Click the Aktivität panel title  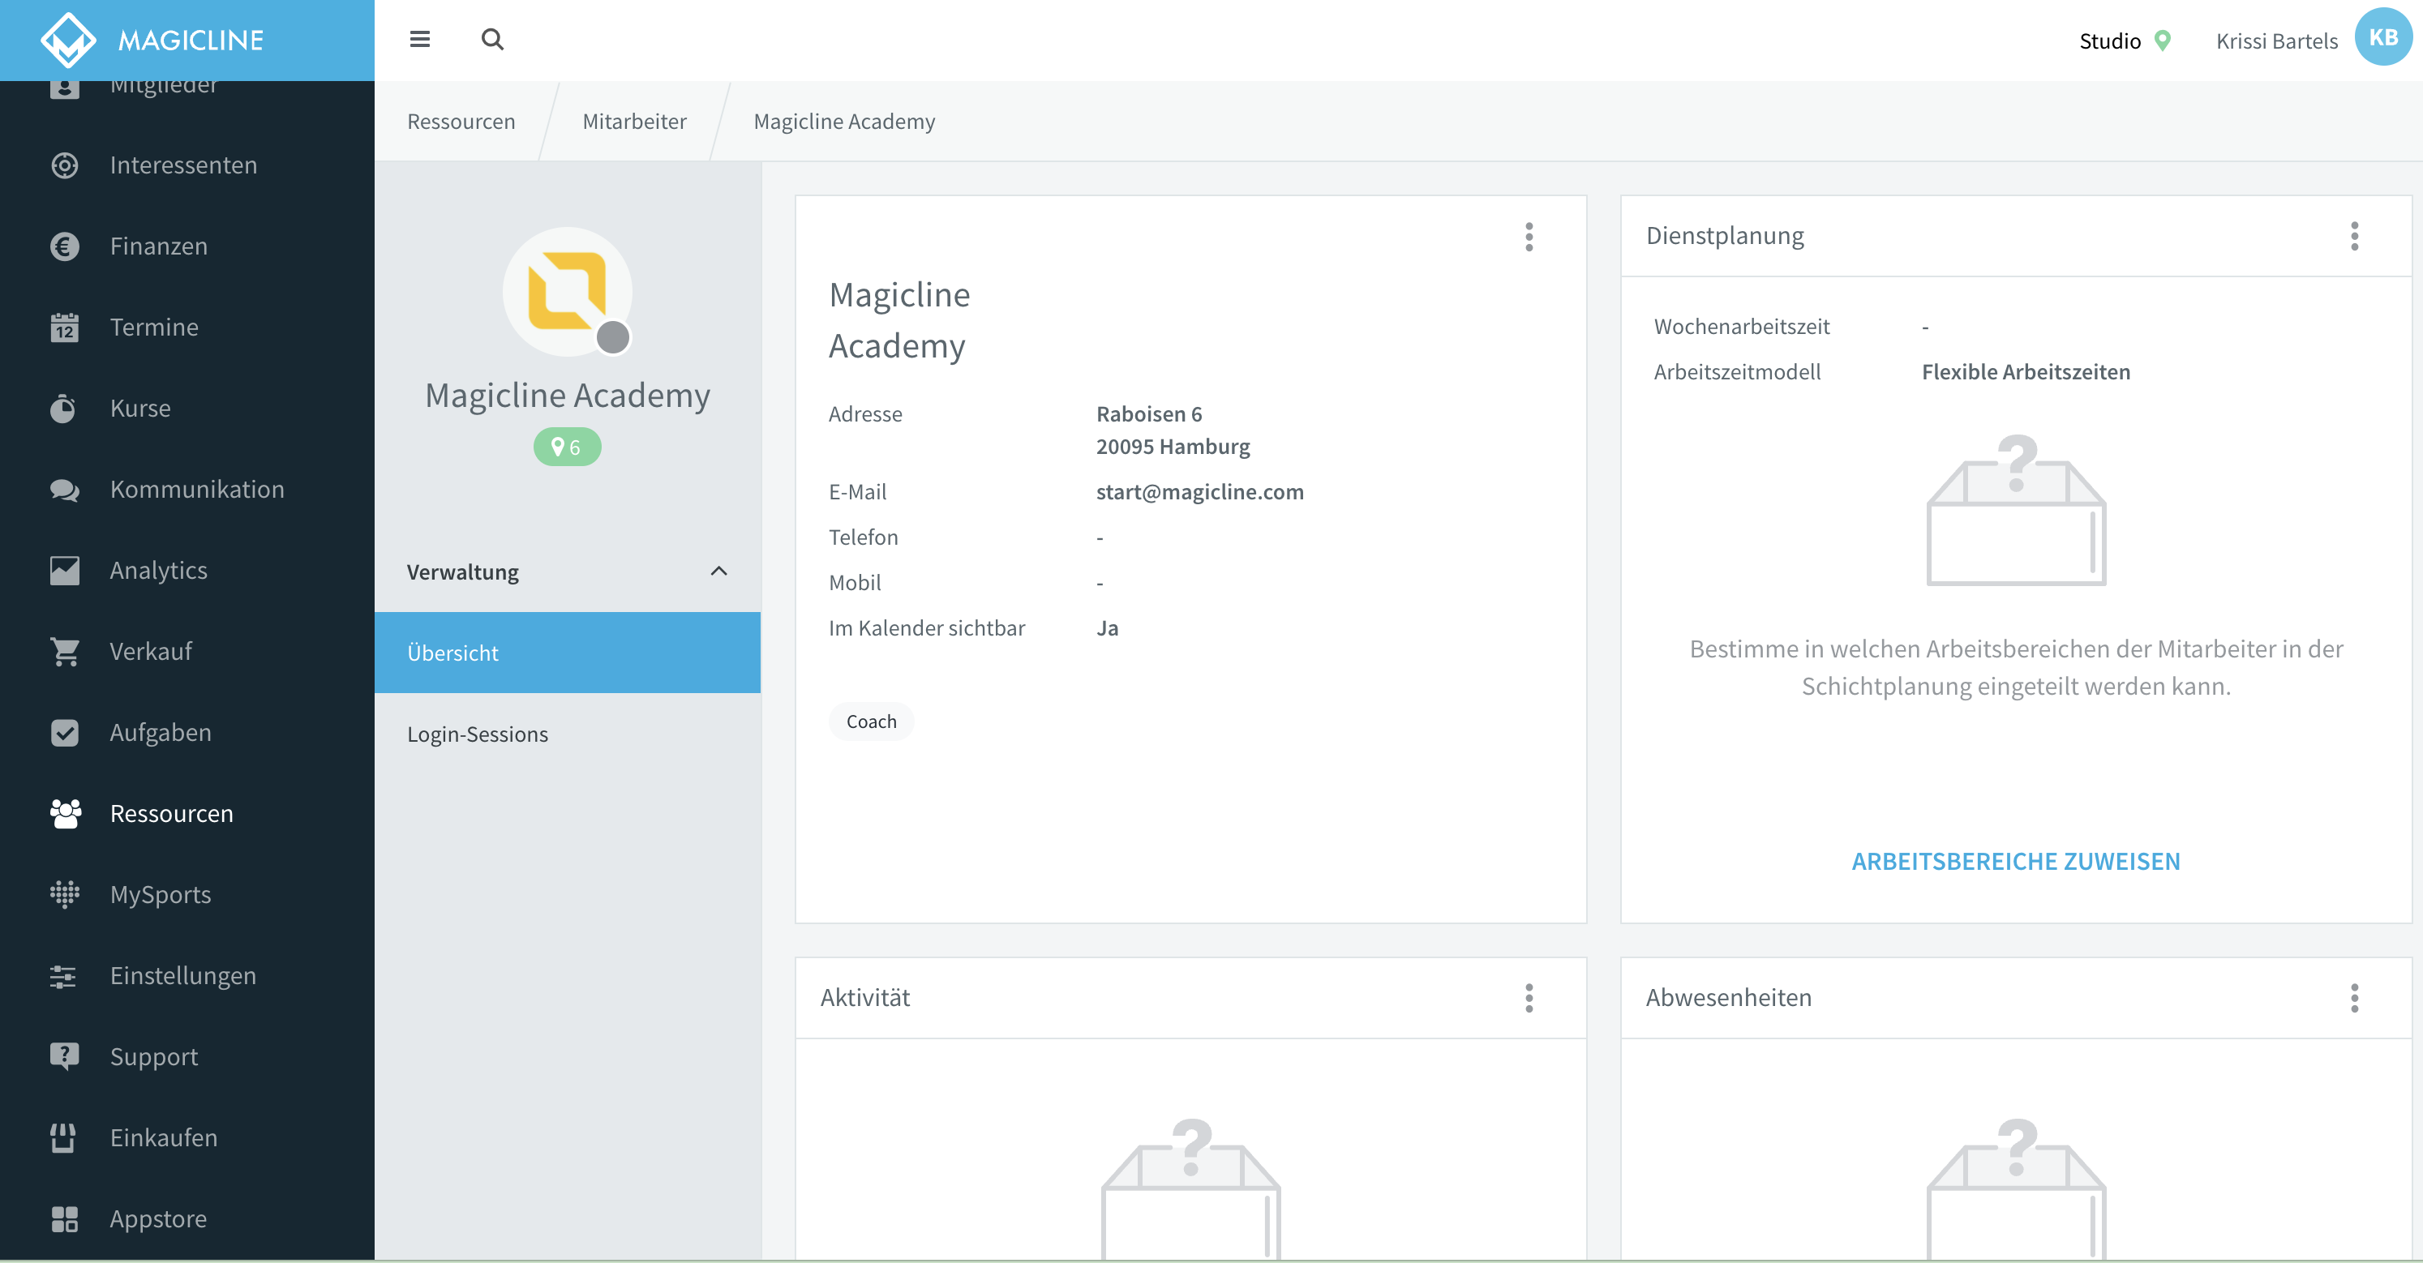tap(864, 997)
